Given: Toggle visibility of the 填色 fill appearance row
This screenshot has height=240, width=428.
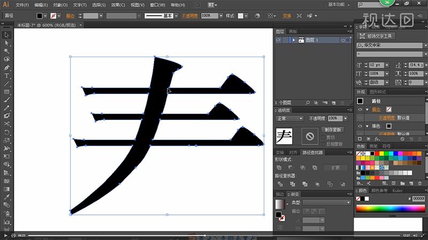Looking at the screenshot, I should [x=360, y=126].
